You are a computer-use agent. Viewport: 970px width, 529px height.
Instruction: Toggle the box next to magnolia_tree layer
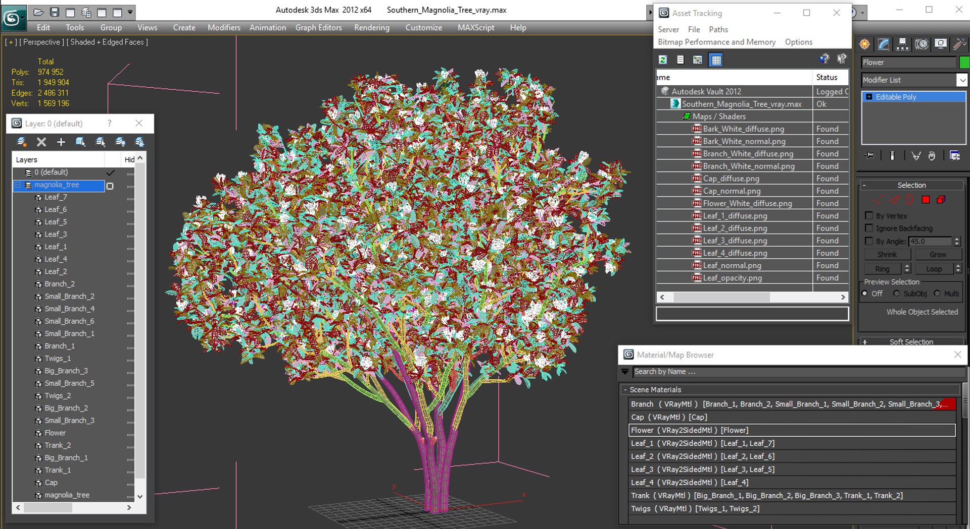[x=110, y=186]
